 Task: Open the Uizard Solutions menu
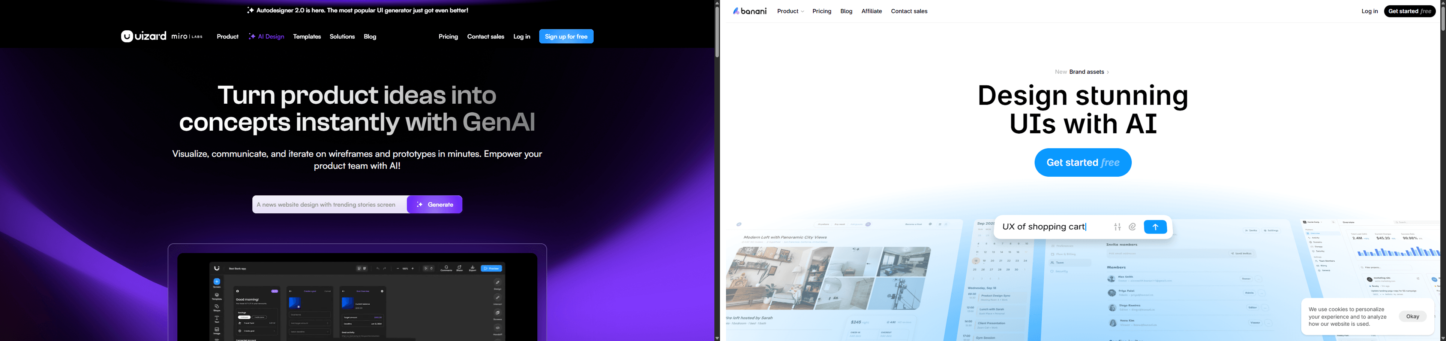[342, 37]
